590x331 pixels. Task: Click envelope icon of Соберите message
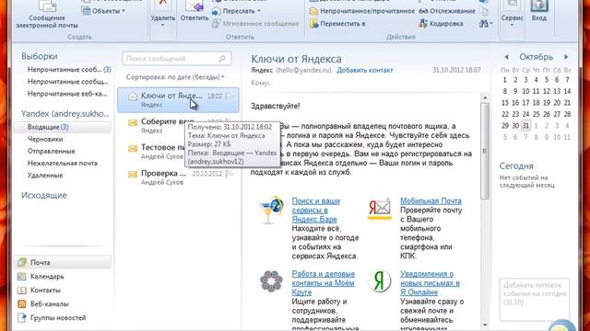click(133, 122)
